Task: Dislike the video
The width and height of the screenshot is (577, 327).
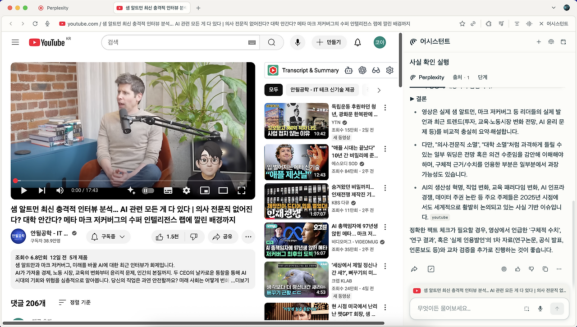Action: [194, 236]
